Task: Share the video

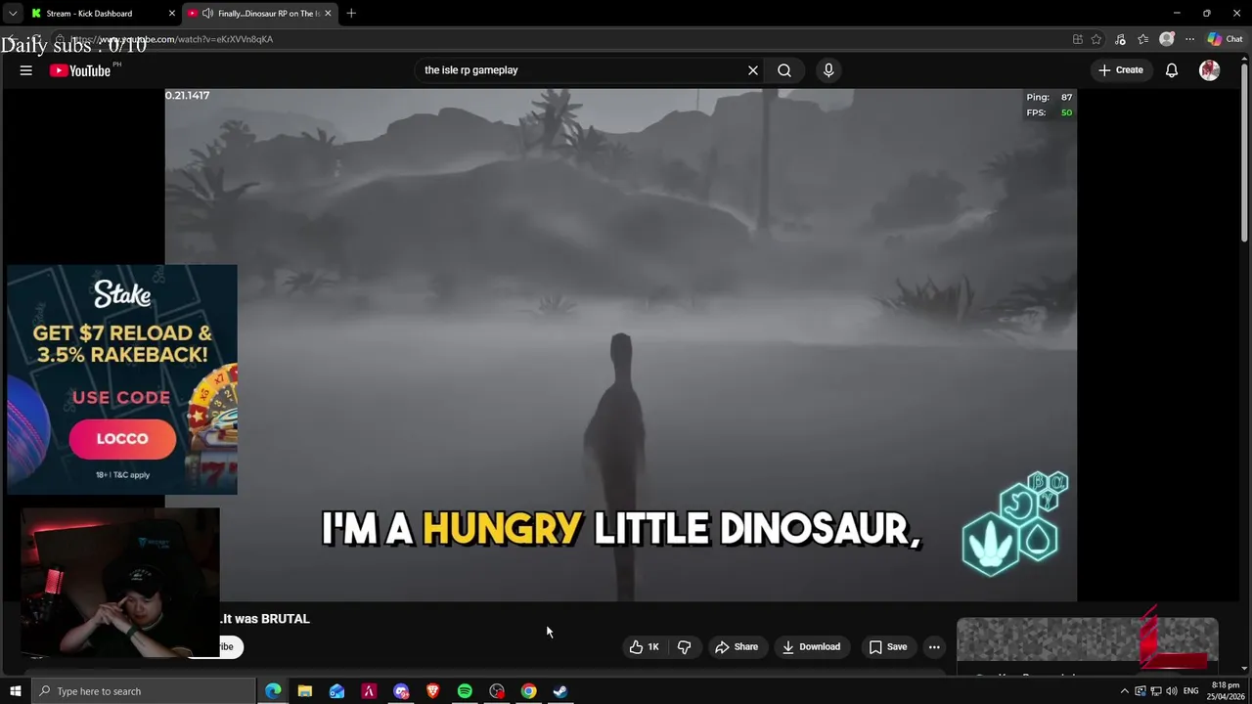Action: 737,647
